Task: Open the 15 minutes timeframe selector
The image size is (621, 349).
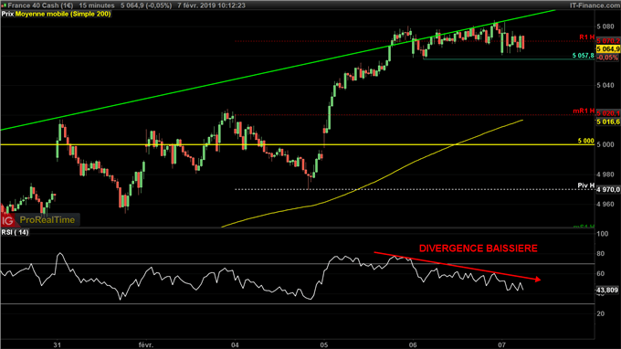Action: [97, 5]
